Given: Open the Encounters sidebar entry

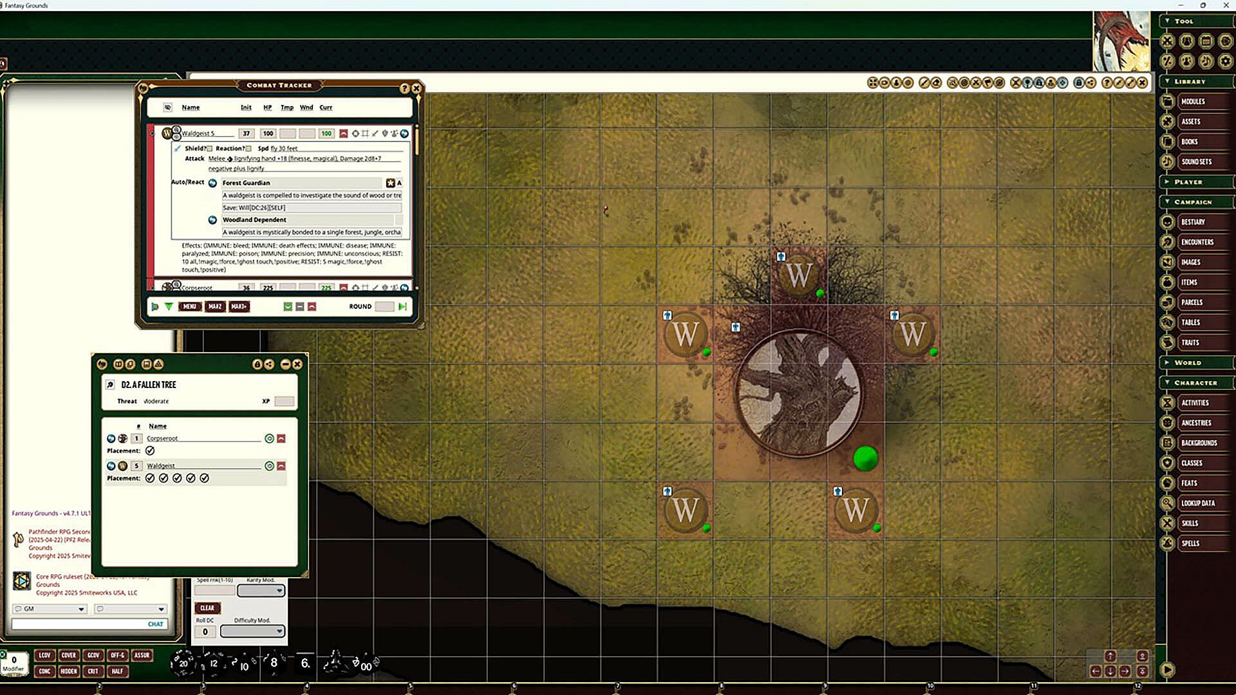Looking at the screenshot, I should coord(1197,242).
